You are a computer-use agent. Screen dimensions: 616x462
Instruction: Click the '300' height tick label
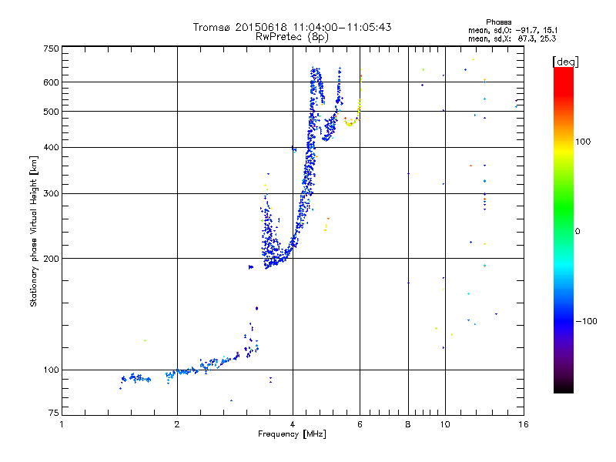click(x=51, y=194)
